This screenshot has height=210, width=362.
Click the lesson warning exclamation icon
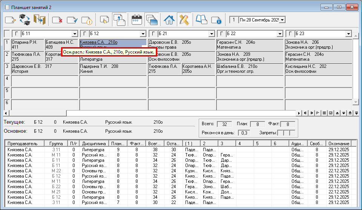87,20
